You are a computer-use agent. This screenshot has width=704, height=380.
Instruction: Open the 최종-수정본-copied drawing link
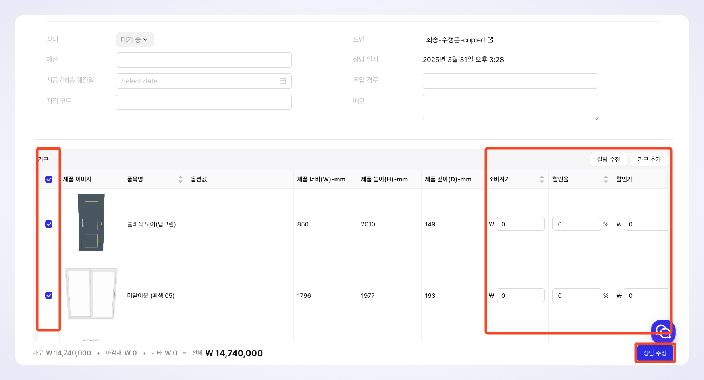[455, 40]
